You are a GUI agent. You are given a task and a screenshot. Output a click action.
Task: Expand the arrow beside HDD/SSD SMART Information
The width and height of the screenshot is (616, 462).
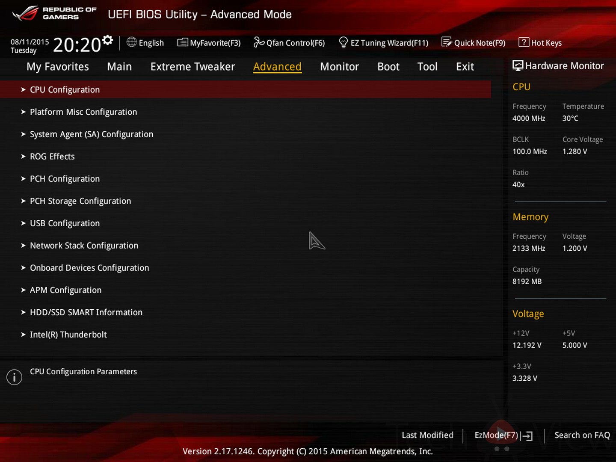point(23,312)
